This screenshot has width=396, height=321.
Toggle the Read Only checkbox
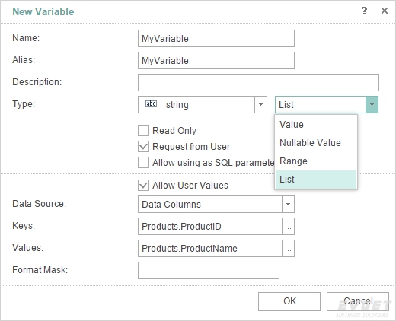point(143,131)
